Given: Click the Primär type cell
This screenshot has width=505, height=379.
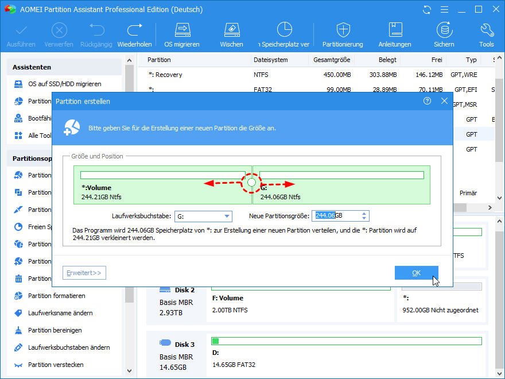Looking at the screenshot, I should click(x=468, y=193).
